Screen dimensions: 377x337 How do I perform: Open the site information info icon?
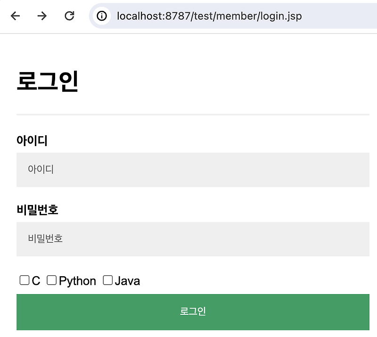coord(101,16)
